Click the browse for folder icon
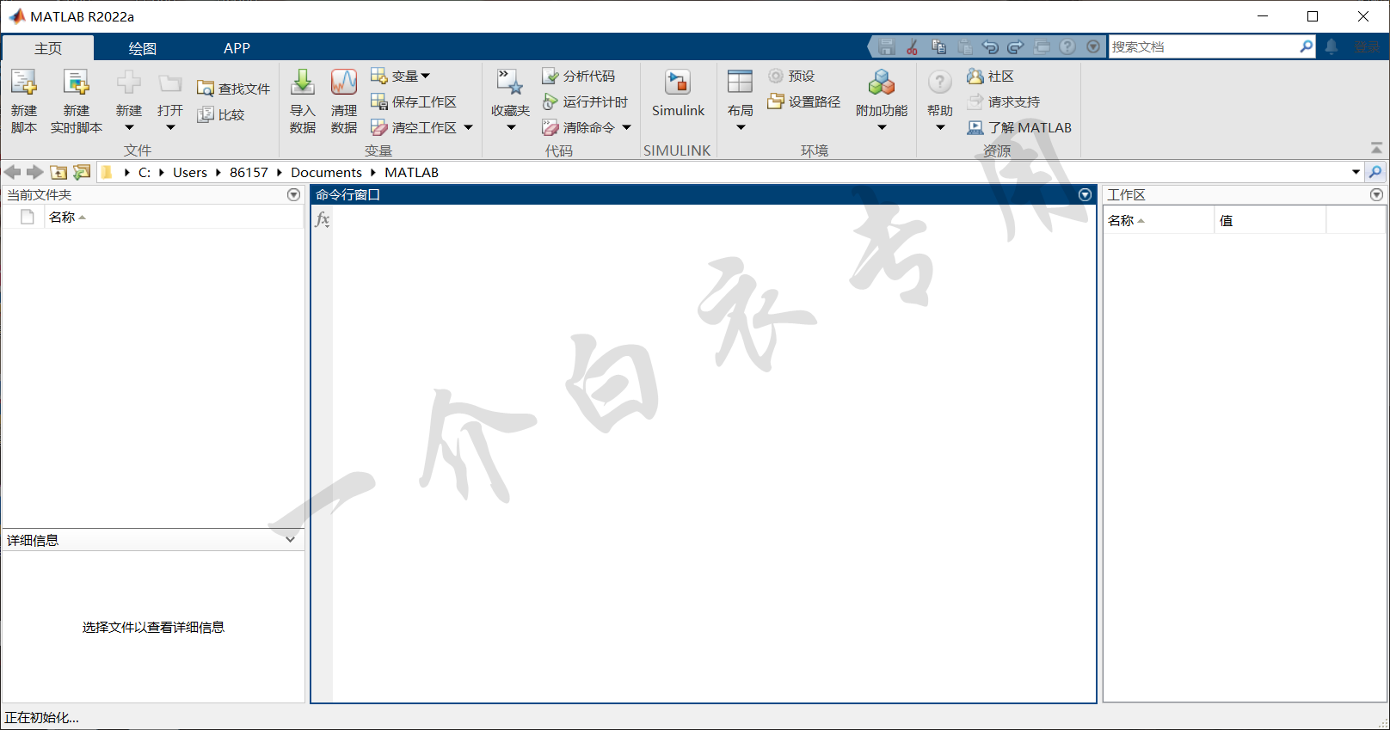This screenshot has width=1390, height=730. 82,172
